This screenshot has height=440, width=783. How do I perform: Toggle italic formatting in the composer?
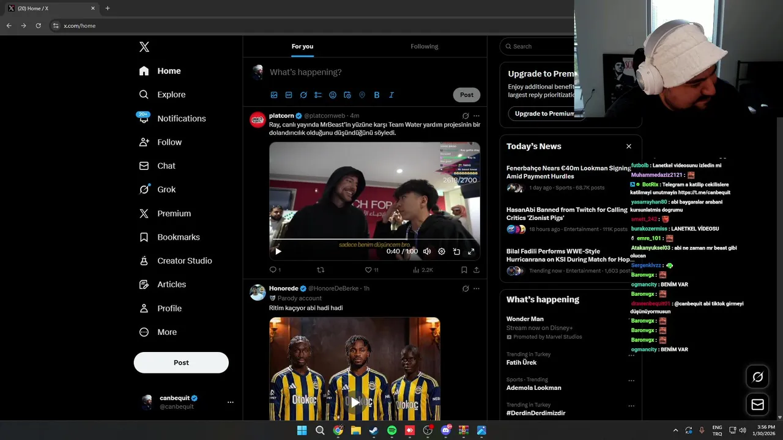(x=391, y=95)
